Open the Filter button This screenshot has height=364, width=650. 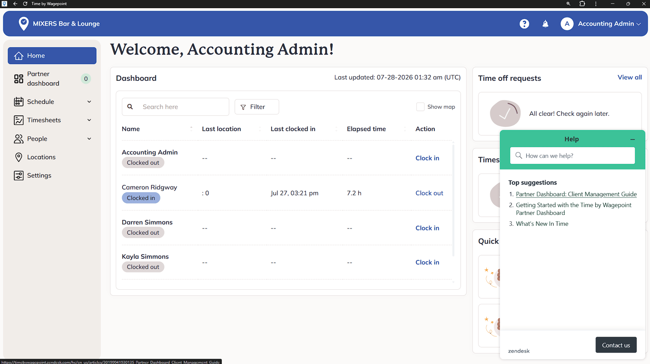click(257, 107)
